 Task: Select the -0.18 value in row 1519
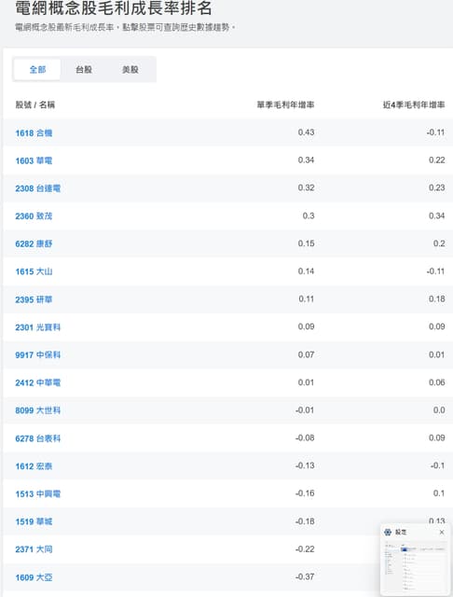click(305, 521)
